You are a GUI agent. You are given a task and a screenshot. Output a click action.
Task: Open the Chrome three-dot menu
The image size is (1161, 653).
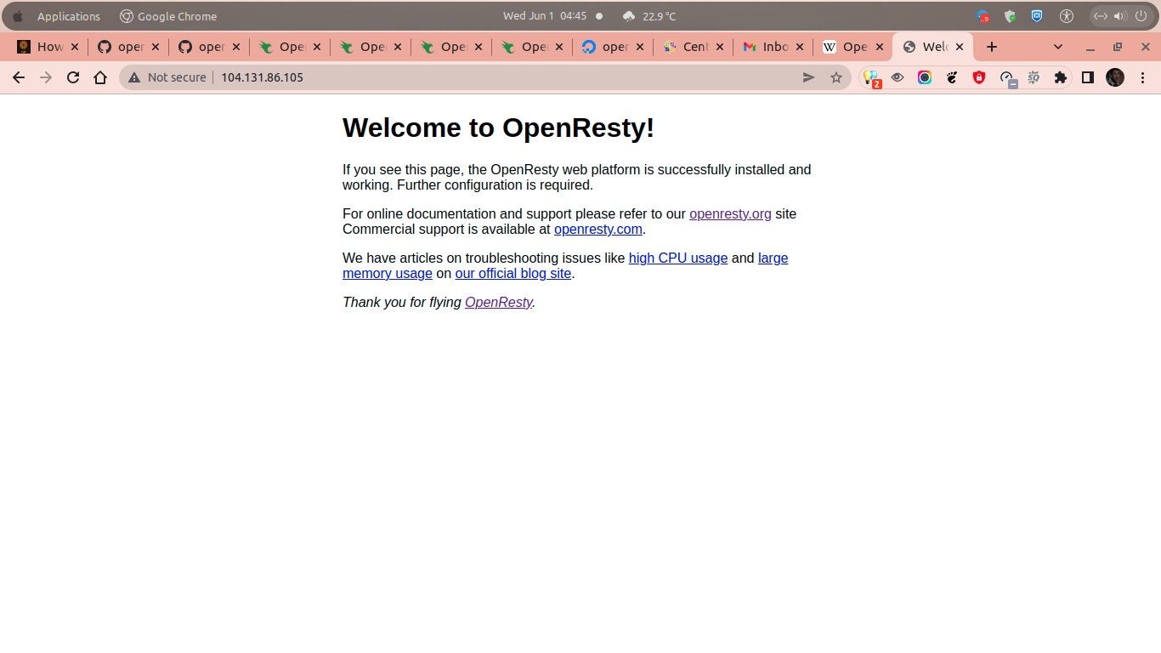tap(1142, 77)
